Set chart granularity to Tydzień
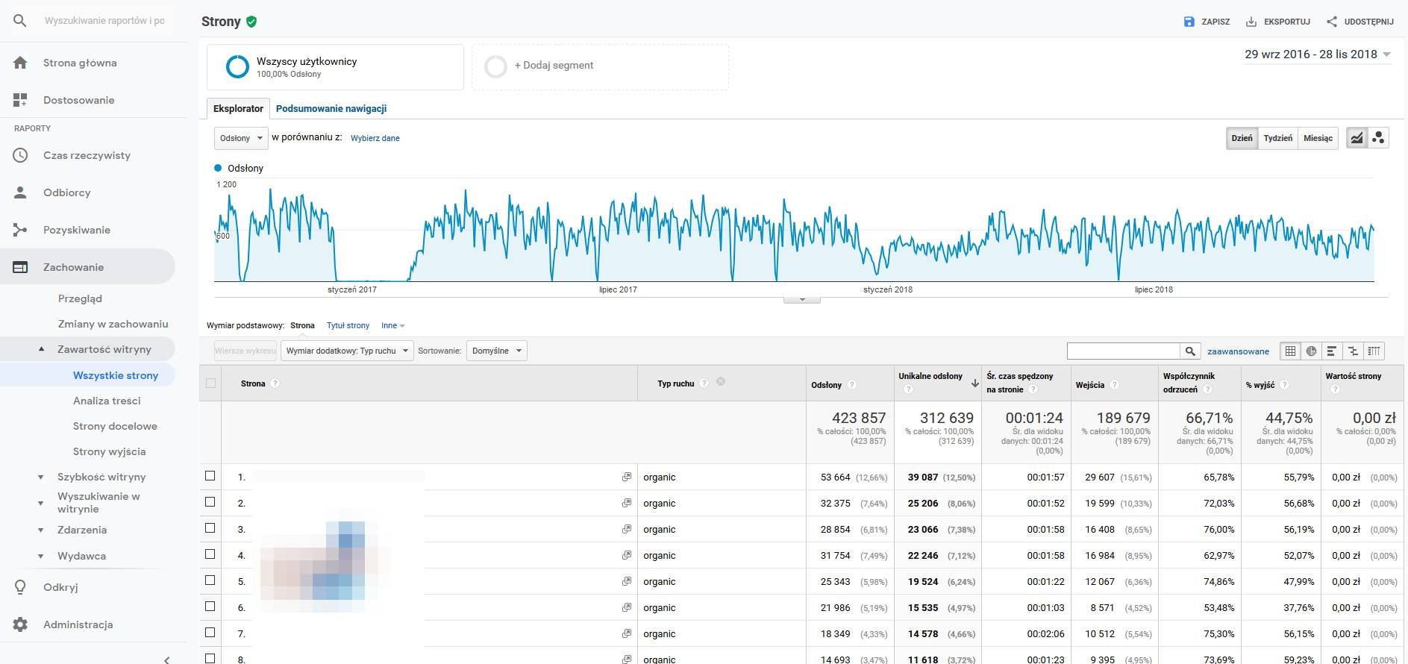 (x=1277, y=138)
